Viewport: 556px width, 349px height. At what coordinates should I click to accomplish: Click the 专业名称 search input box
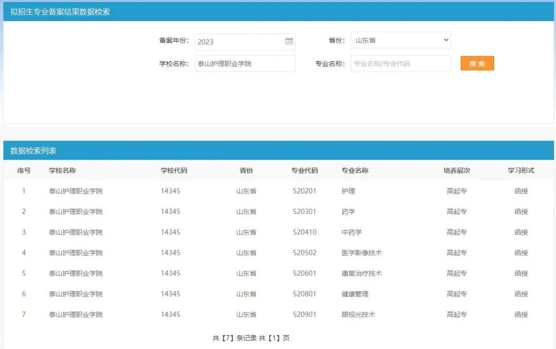(400, 64)
